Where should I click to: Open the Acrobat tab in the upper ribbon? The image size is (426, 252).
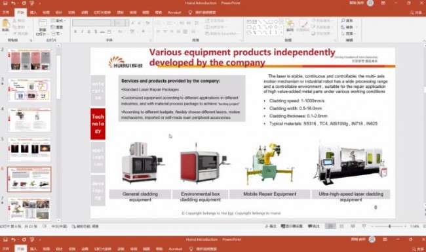tap(174, 12)
